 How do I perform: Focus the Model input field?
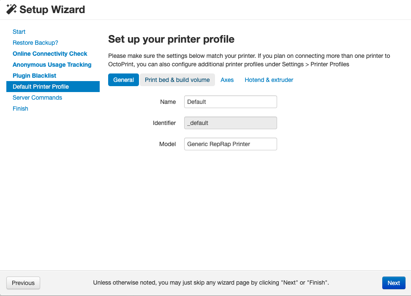[230, 144]
